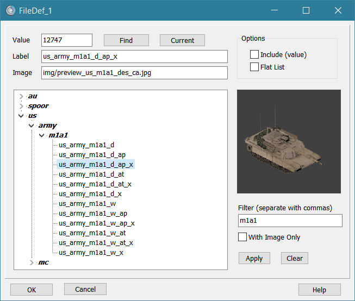Select us_army_m1a1_d_at_x in the tree
The width and height of the screenshot is (355, 301).
[x=95, y=184]
